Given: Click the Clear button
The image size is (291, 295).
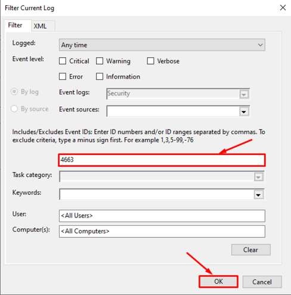Looking at the screenshot, I should (x=251, y=250).
